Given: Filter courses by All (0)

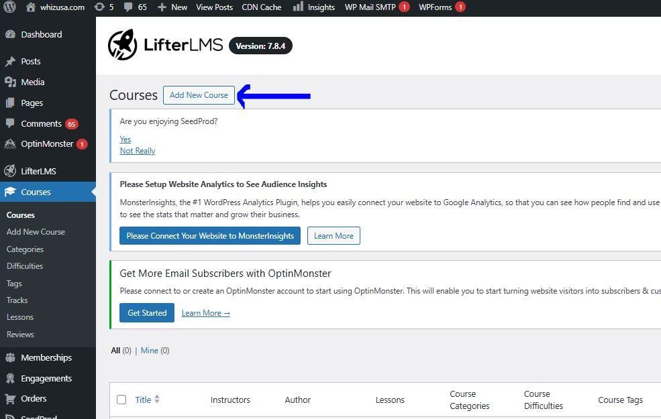Looking at the screenshot, I should (121, 351).
